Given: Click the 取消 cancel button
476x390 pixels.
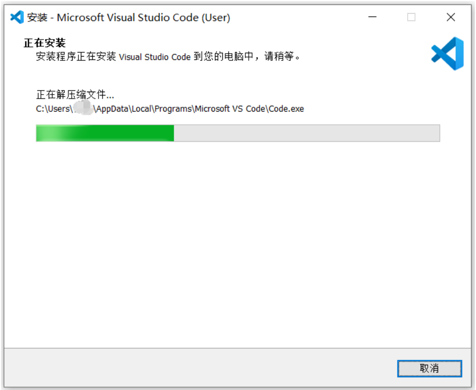Looking at the screenshot, I should coord(429,369).
